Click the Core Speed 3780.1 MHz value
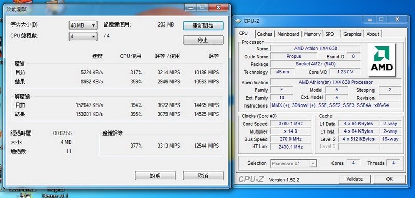This screenshot has width=415, height=198. coord(290,124)
